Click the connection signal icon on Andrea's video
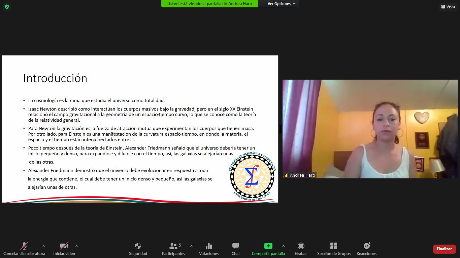The width and height of the screenshot is (460, 258). click(287, 175)
